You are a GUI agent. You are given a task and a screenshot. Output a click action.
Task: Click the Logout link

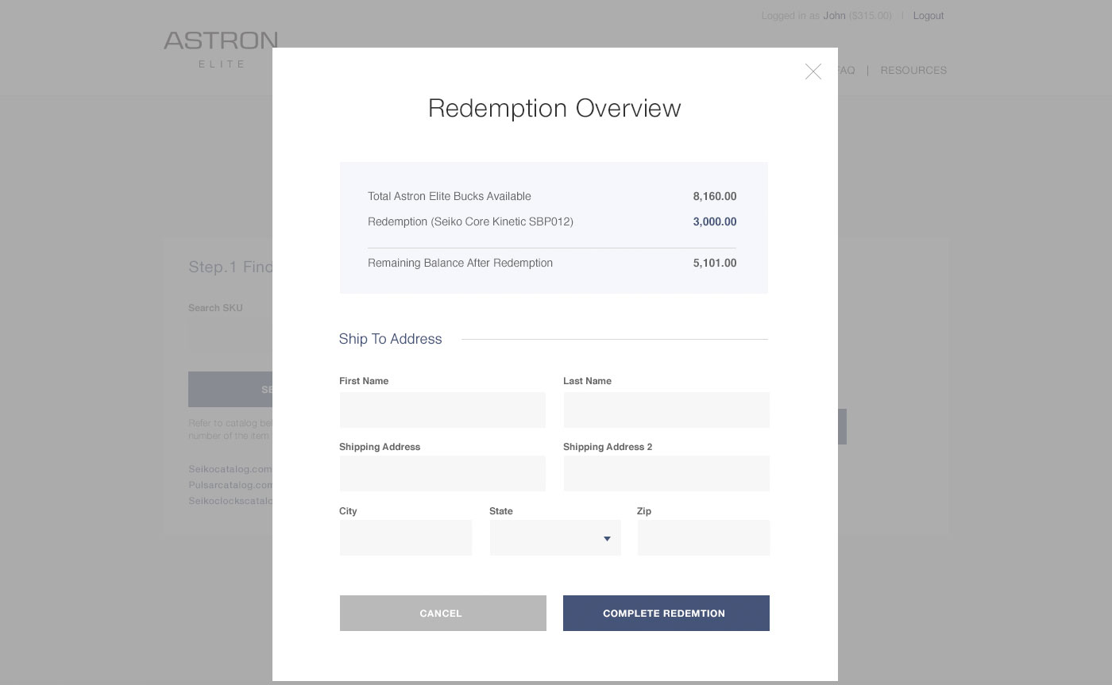coord(929,16)
